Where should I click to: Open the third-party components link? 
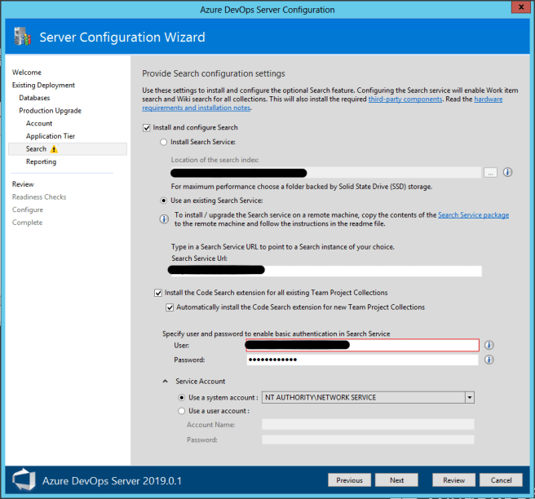tap(405, 99)
